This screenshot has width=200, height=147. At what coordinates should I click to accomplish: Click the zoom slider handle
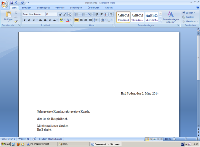186,139
